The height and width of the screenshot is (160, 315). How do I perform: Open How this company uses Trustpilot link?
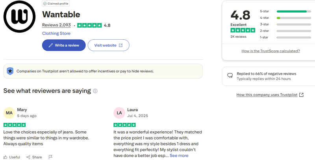pos(270,95)
